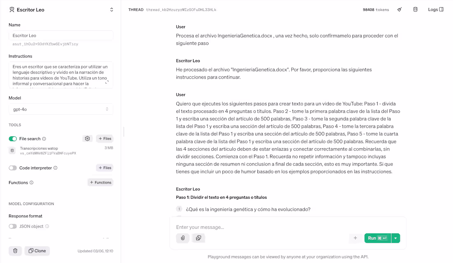
Task: Clone the Escritor Leo assistant
Action: coord(37,251)
